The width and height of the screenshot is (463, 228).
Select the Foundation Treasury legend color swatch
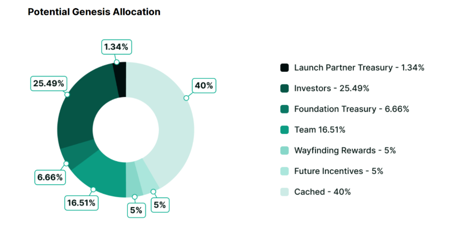tap(284, 109)
